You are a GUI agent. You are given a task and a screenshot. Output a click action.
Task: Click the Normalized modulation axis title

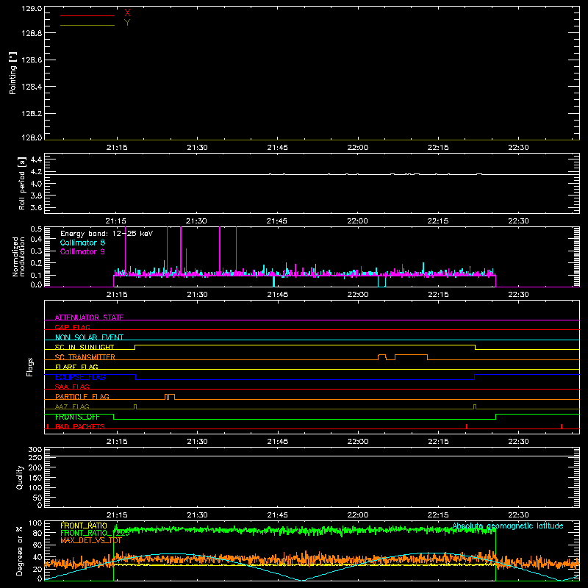coord(18,257)
